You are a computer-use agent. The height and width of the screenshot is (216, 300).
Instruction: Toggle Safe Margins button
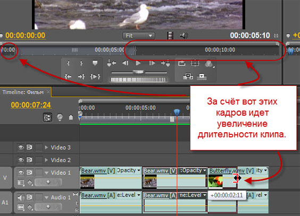pyautogui.click(x=195, y=63)
